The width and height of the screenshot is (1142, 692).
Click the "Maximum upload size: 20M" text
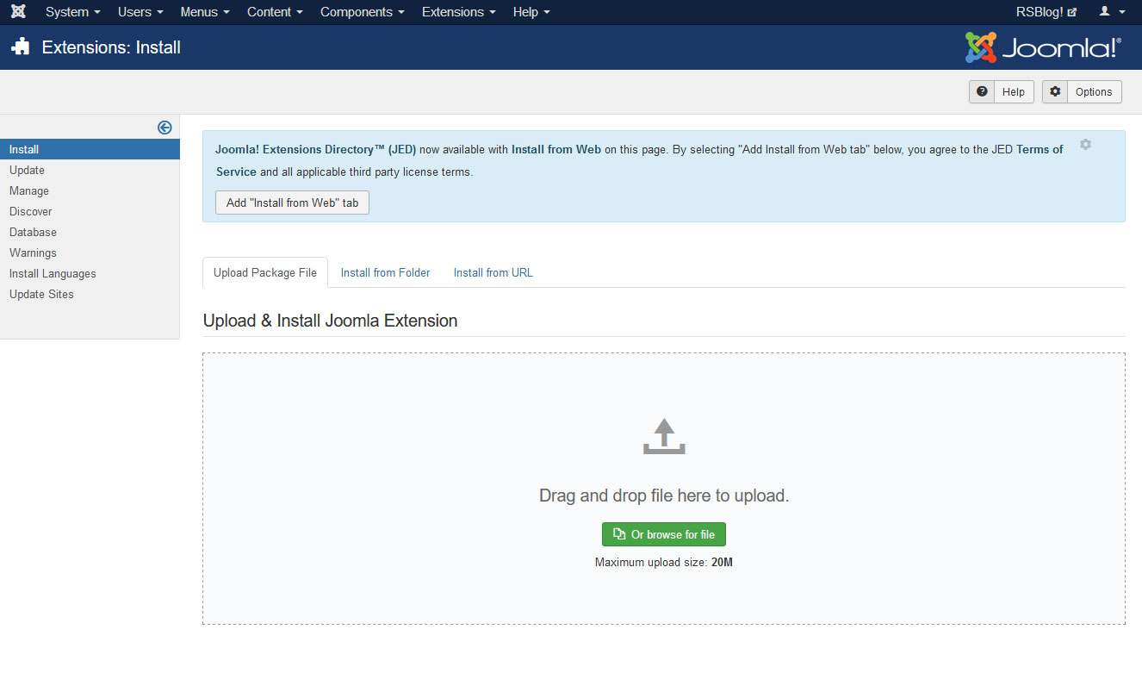coord(664,562)
